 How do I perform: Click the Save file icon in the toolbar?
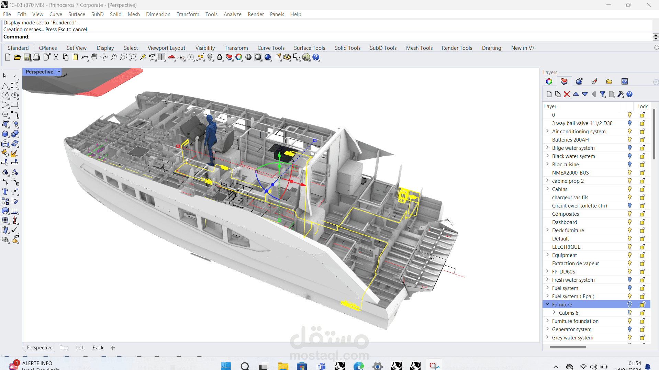pyautogui.click(x=27, y=57)
